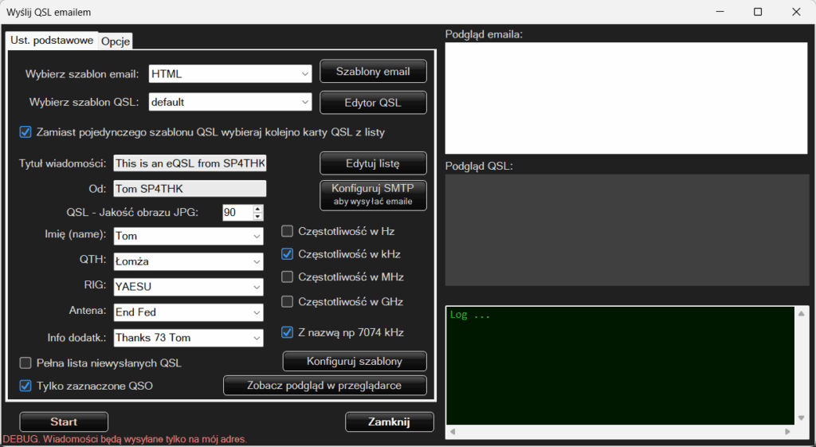Enable the Częstotliwość w Hz checkbox
The width and height of the screenshot is (816, 447).
click(288, 231)
